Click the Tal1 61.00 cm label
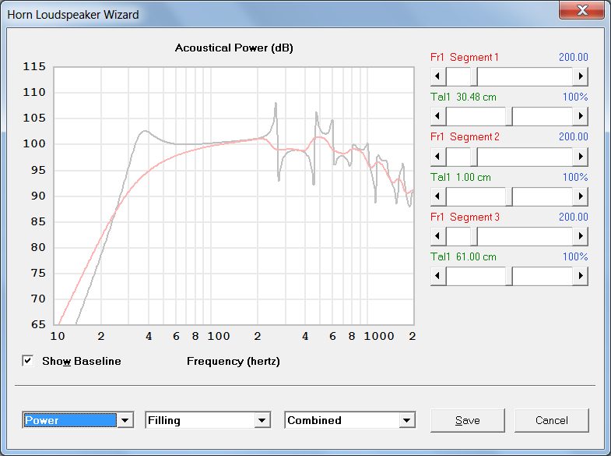Screen dimensions: 611x456 coord(463,257)
